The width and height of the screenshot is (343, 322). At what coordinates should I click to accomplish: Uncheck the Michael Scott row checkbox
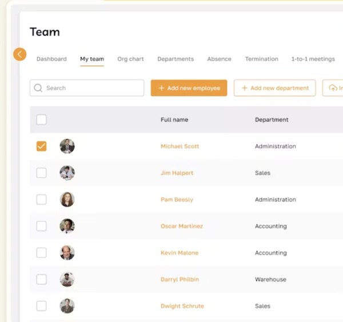[41, 146]
